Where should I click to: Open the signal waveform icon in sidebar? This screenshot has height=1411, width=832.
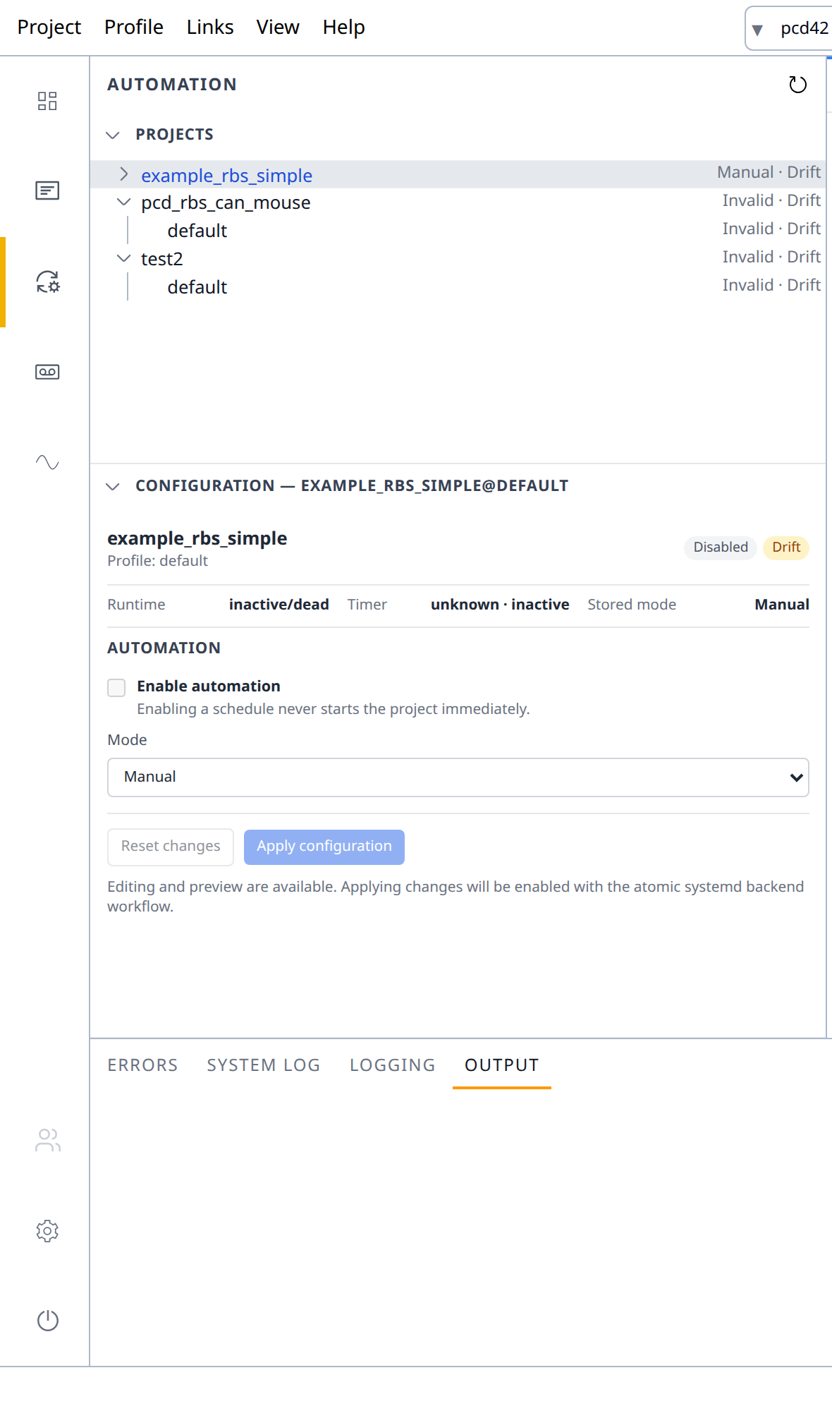[x=47, y=462]
